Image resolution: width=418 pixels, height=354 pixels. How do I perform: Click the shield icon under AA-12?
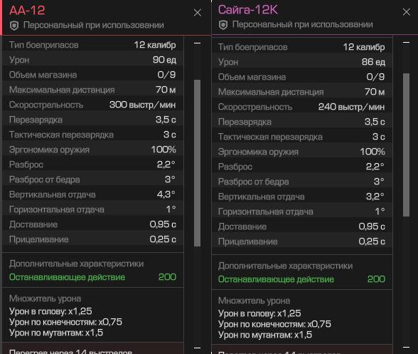[x=14, y=26]
